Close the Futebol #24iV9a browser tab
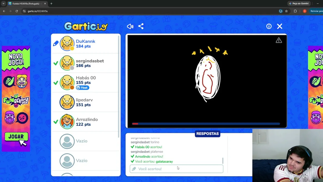Image resolution: width=323 pixels, height=182 pixels. (45, 4)
